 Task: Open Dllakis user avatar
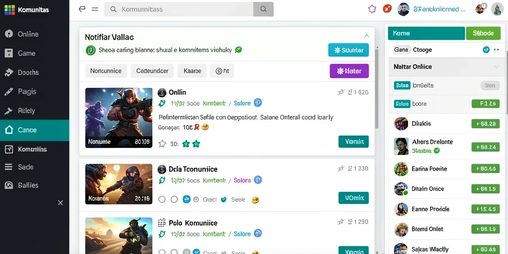[401, 124]
